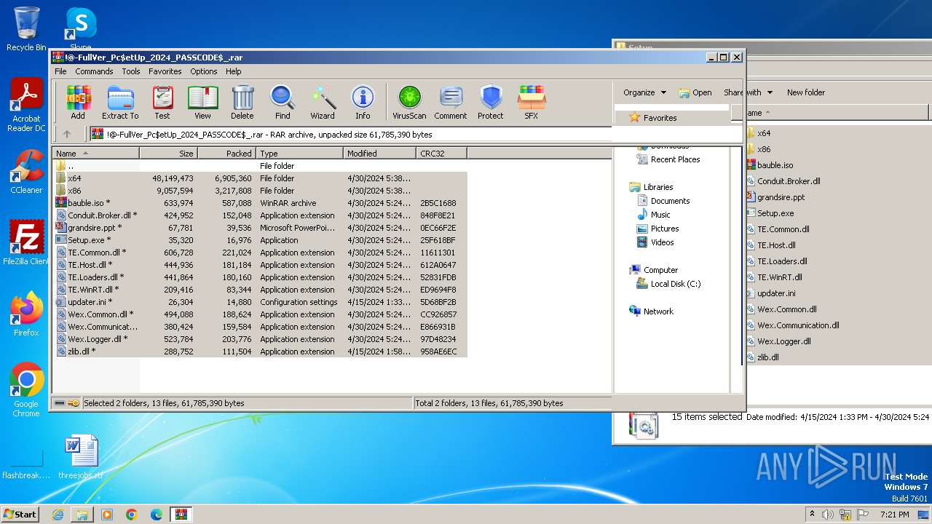Image resolution: width=932 pixels, height=524 pixels.
Task: Select the x86 folder row in archive
Action: [x=261, y=191]
